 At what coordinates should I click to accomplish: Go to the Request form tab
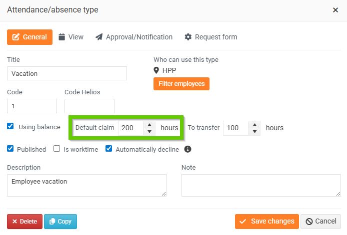(210, 37)
